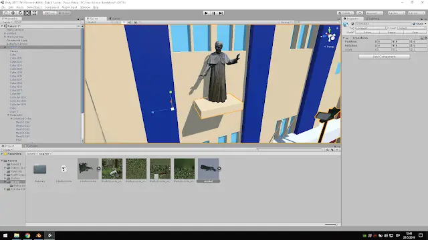
Task: Select the Scale tool in toolbar
Action: tap(27, 13)
